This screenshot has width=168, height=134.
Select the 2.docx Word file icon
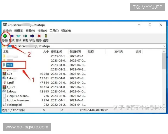click(x=4, y=91)
